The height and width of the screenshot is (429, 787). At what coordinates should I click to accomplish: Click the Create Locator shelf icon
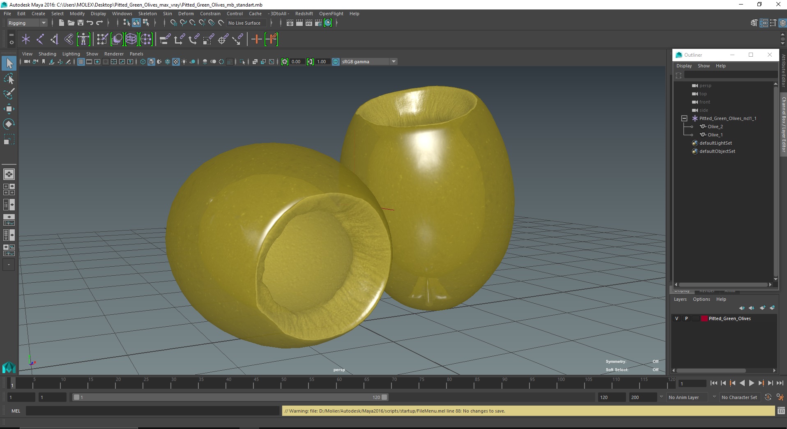pos(26,39)
